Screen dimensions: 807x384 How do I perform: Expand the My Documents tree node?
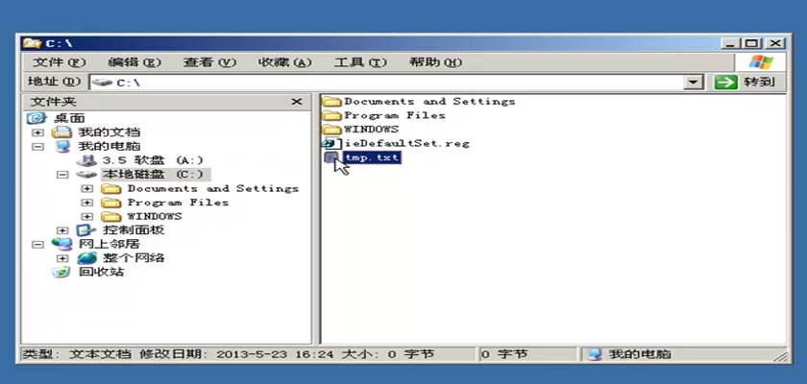coord(37,132)
